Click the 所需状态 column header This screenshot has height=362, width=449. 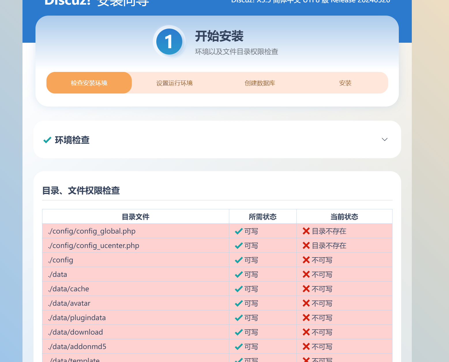click(x=263, y=217)
